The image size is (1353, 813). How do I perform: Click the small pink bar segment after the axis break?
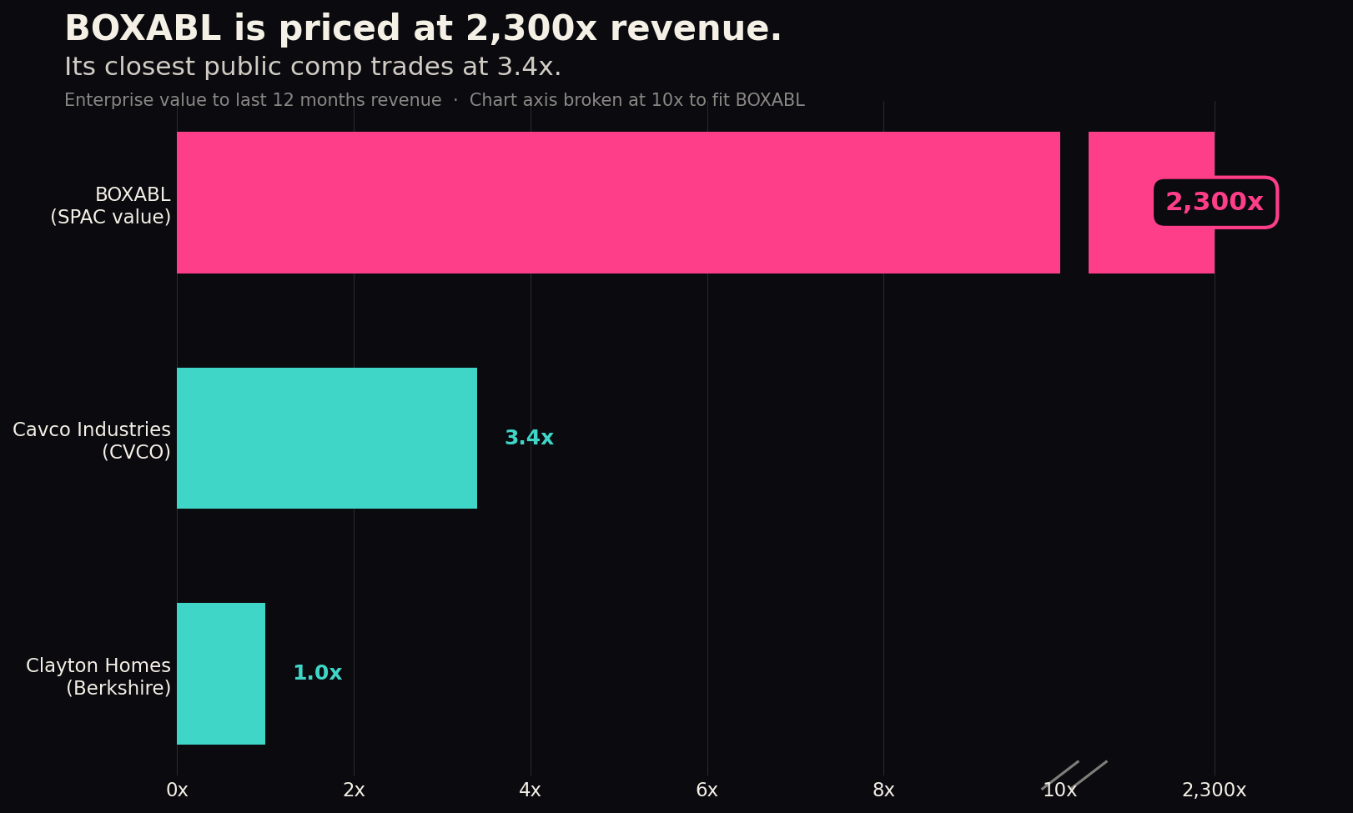click(x=1151, y=203)
